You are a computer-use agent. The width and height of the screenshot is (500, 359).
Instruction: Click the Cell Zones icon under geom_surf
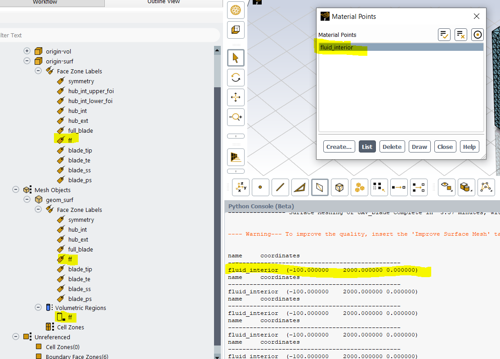[x=50, y=327]
